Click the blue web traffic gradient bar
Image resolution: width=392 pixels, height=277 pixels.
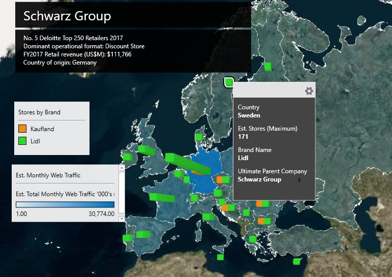coord(65,204)
